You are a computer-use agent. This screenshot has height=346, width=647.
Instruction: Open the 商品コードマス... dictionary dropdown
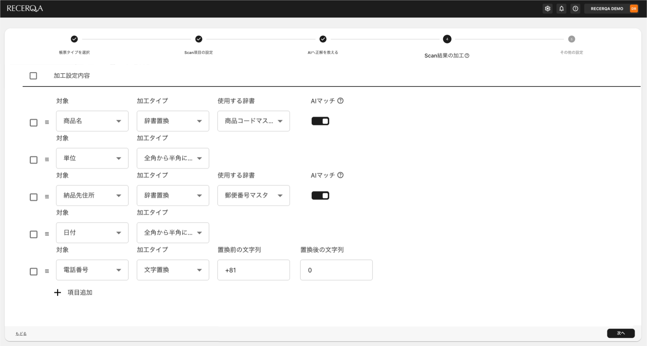(x=254, y=121)
